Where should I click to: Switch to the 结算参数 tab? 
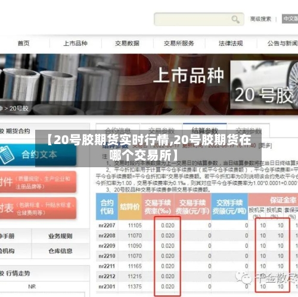pos(205,130)
